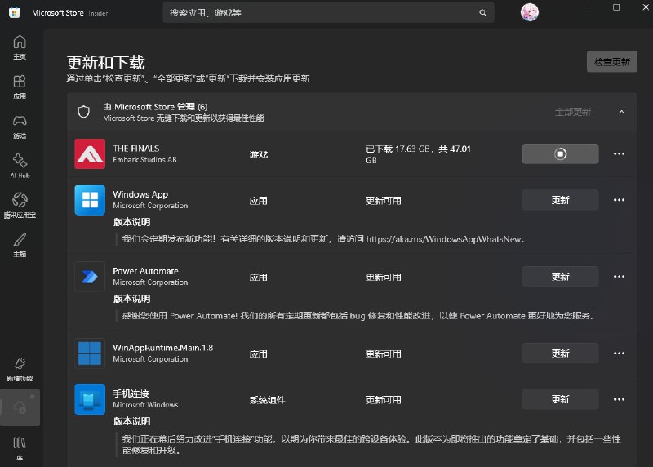
Task: Open more options for THE FINALS
Action: point(619,153)
